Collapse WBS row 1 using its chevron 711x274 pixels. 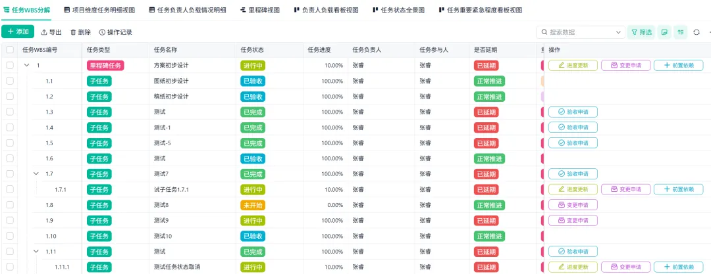(27, 65)
